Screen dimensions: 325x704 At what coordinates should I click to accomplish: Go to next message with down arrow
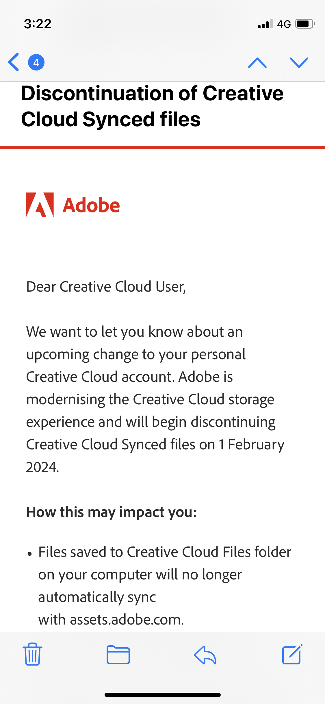[x=299, y=62]
